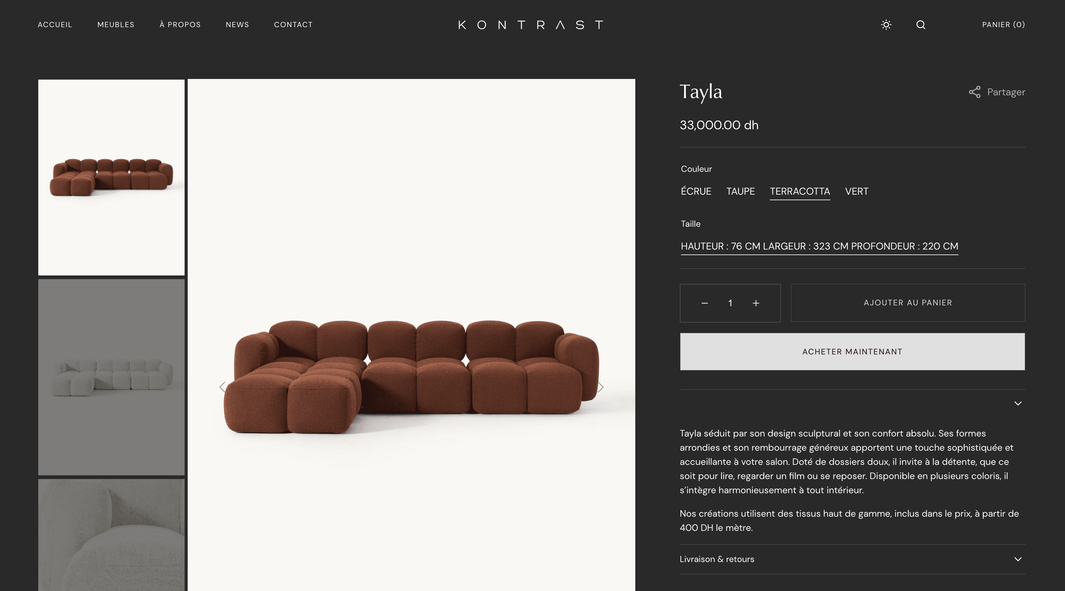Screen dimensions: 1065x591
Task: Click the KONTRAST logo
Action: pyautogui.click(x=531, y=25)
